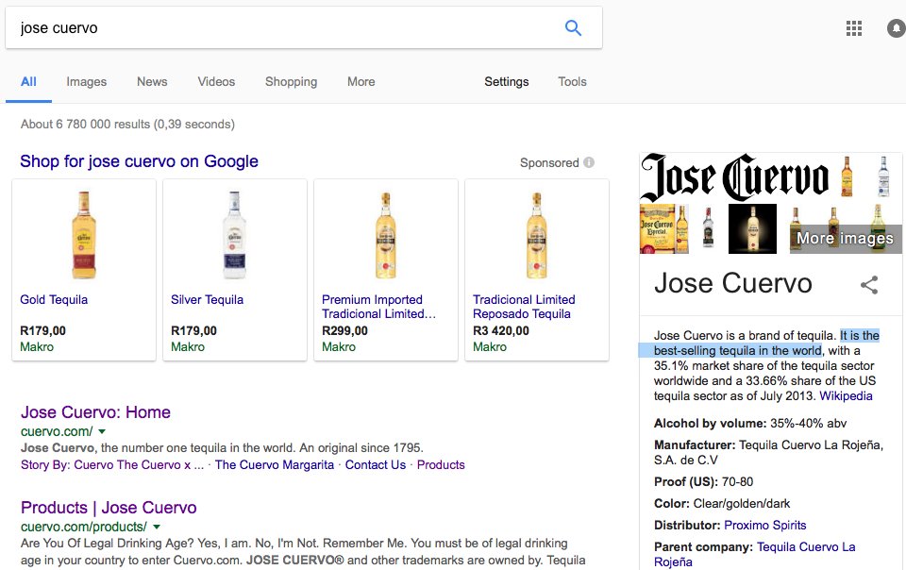The image size is (906, 570).
Task: Open the Proximo Spirits distributor link
Action: 765,526
